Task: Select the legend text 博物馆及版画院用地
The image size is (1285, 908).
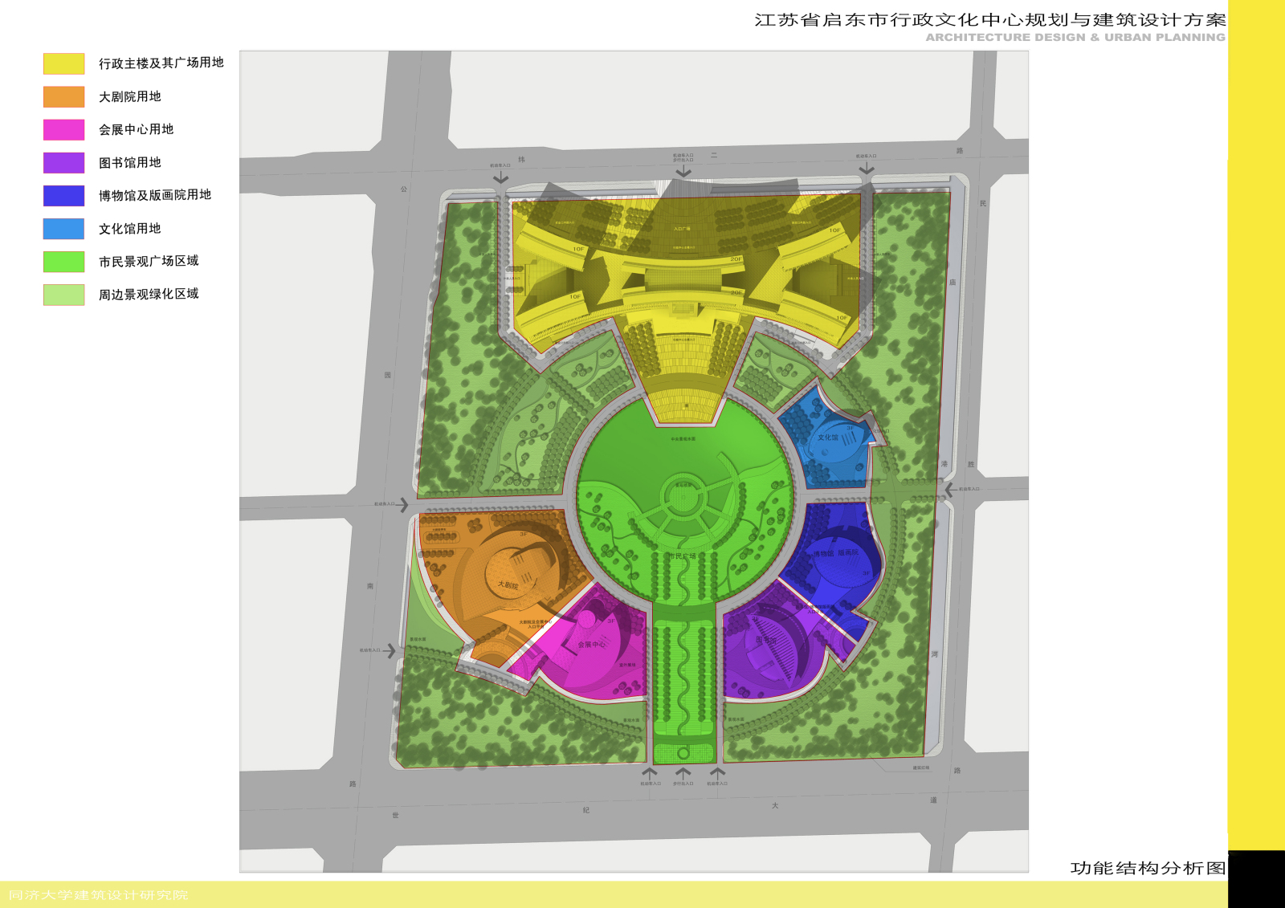Action: pos(155,195)
